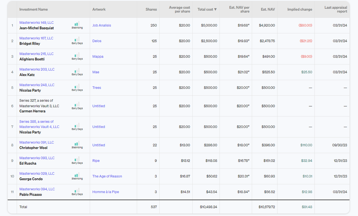
Task: Click Early Days icon for Carmen Herrera row
Action: point(77,106)
